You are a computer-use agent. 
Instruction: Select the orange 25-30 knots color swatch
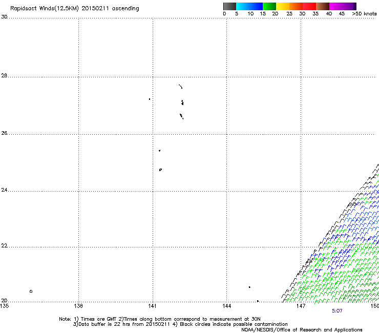point(296,6)
